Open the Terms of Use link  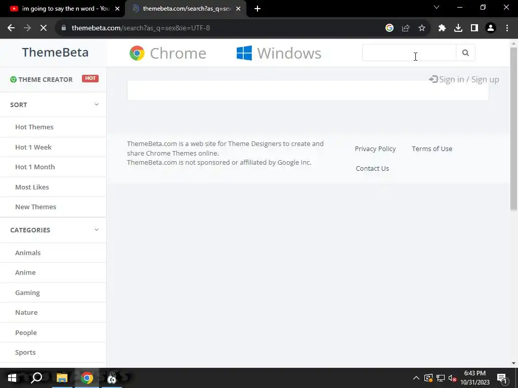(432, 149)
